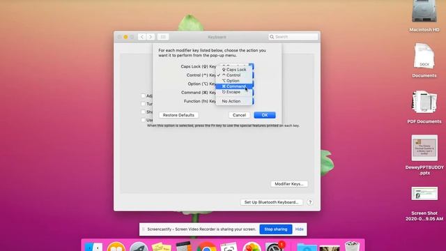Go back with the toolbar back arrow
This screenshot has height=251, width=446.
point(142,37)
